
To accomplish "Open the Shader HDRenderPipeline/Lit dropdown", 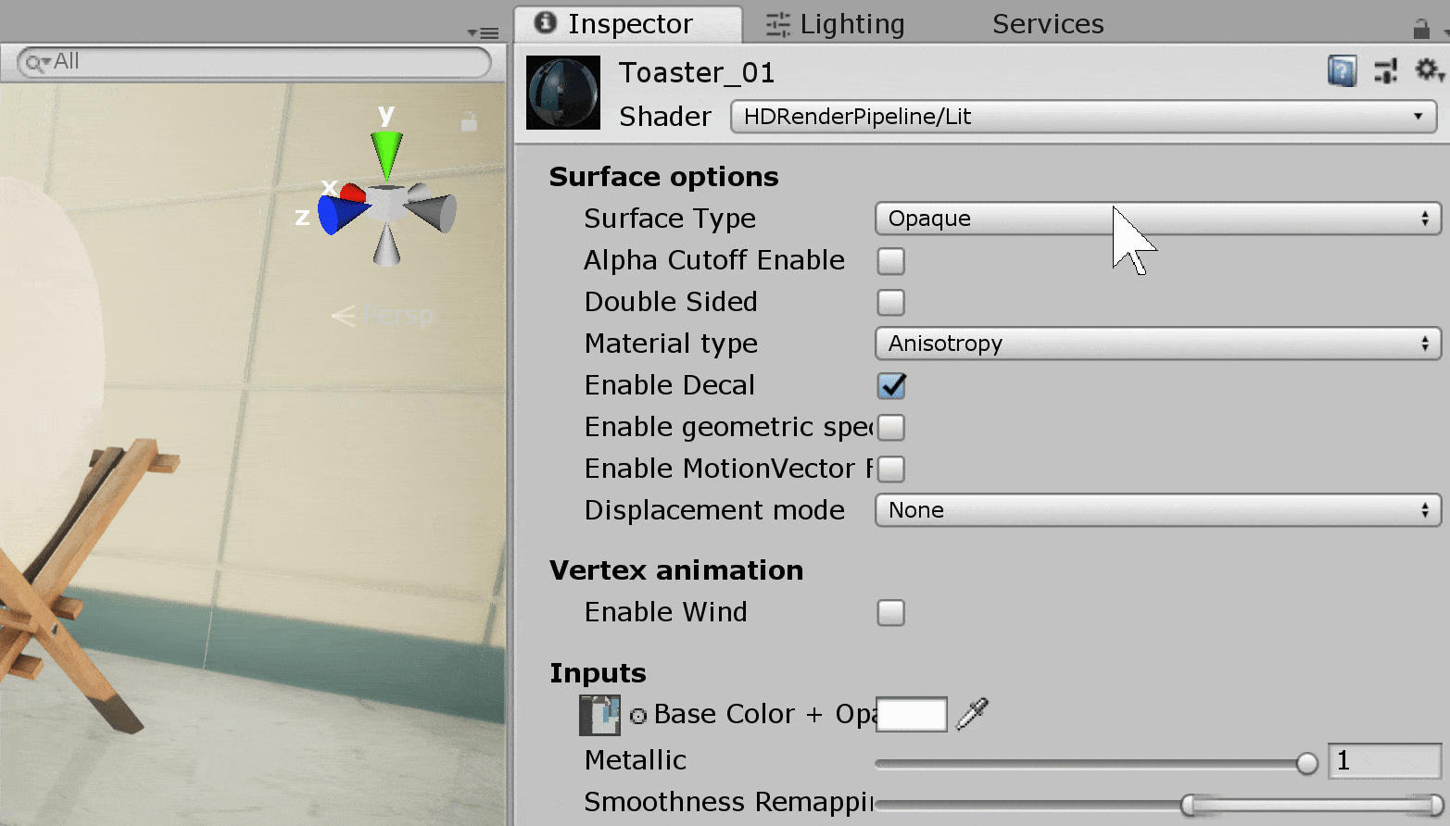I will [x=1083, y=117].
